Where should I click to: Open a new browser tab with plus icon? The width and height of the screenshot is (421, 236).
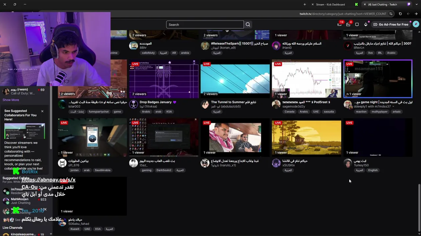[x=305, y=5]
